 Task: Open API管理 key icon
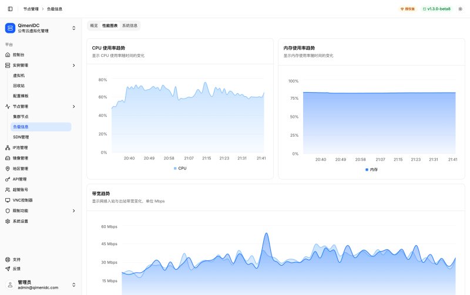[8, 179]
